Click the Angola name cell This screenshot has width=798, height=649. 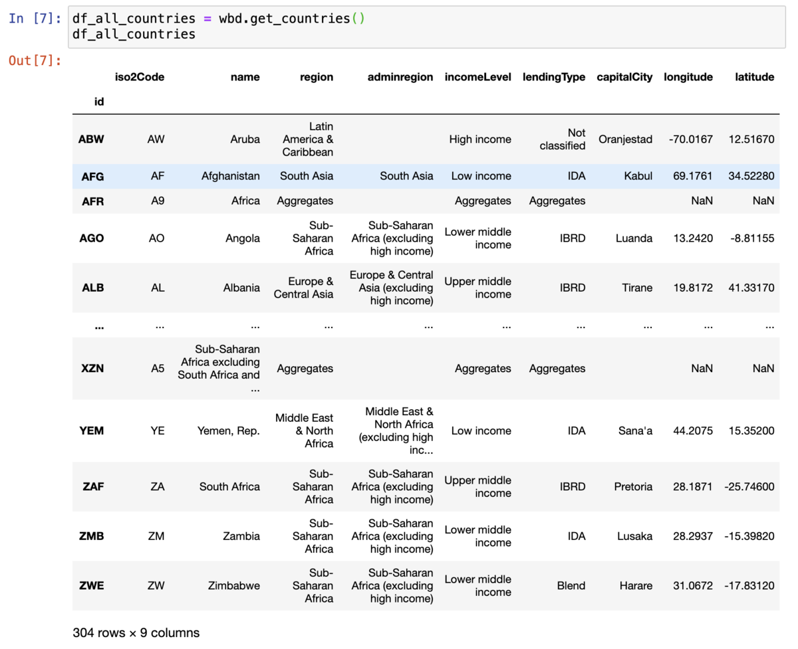click(243, 238)
